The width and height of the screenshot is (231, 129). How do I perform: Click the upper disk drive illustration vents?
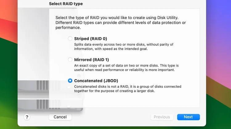point(43,85)
